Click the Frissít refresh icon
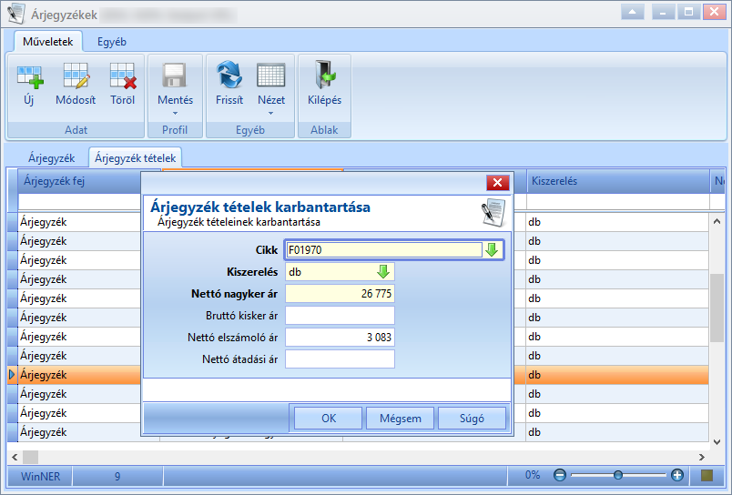The height and width of the screenshot is (495, 732). [229, 76]
